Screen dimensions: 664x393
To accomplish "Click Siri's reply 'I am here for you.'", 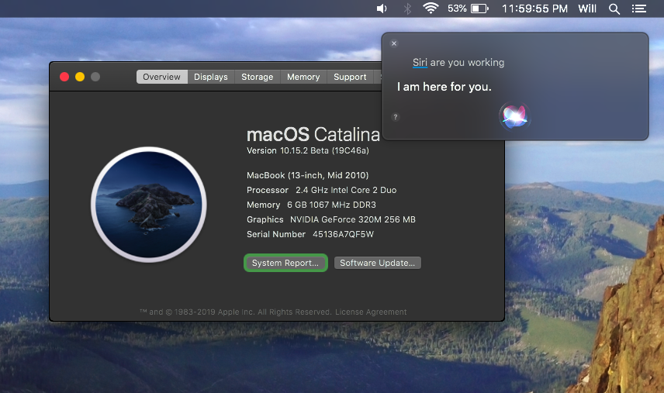I will tap(444, 87).
